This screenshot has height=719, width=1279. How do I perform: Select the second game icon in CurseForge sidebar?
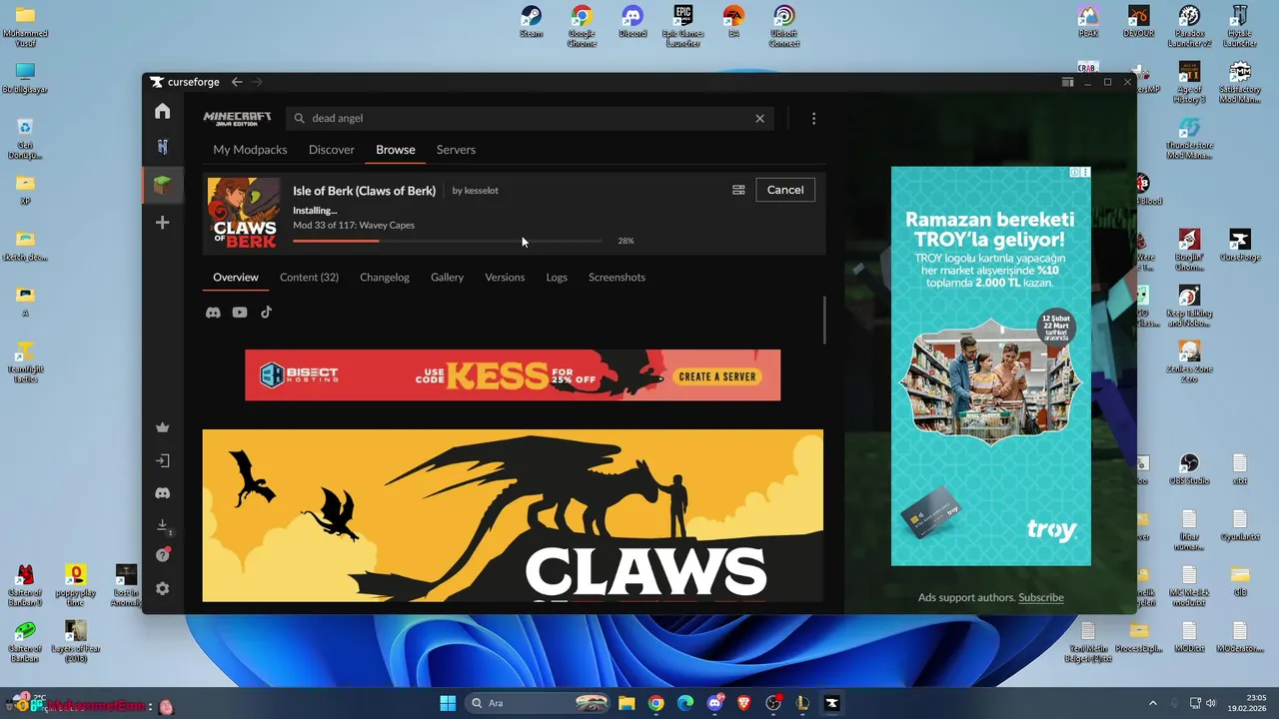pos(162,147)
